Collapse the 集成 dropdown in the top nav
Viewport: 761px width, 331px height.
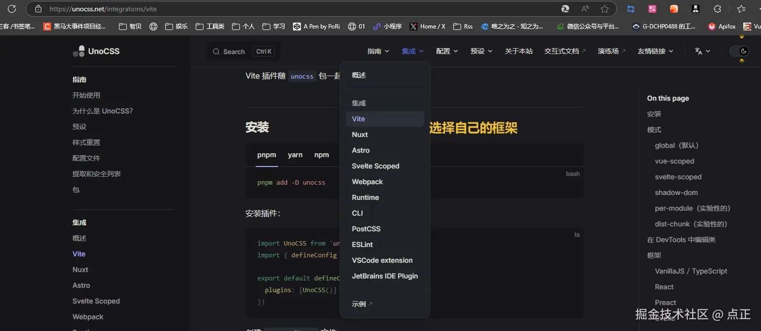pos(412,51)
